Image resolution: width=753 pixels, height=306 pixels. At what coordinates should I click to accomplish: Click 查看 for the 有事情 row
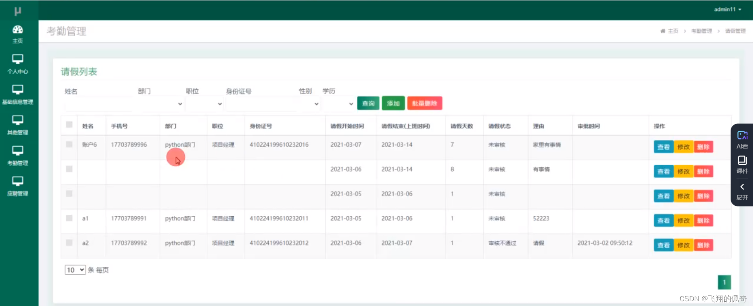[663, 172]
